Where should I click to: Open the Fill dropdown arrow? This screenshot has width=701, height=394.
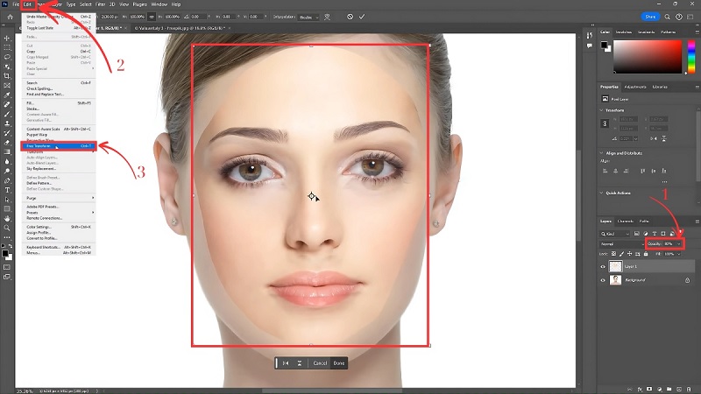point(678,254)
